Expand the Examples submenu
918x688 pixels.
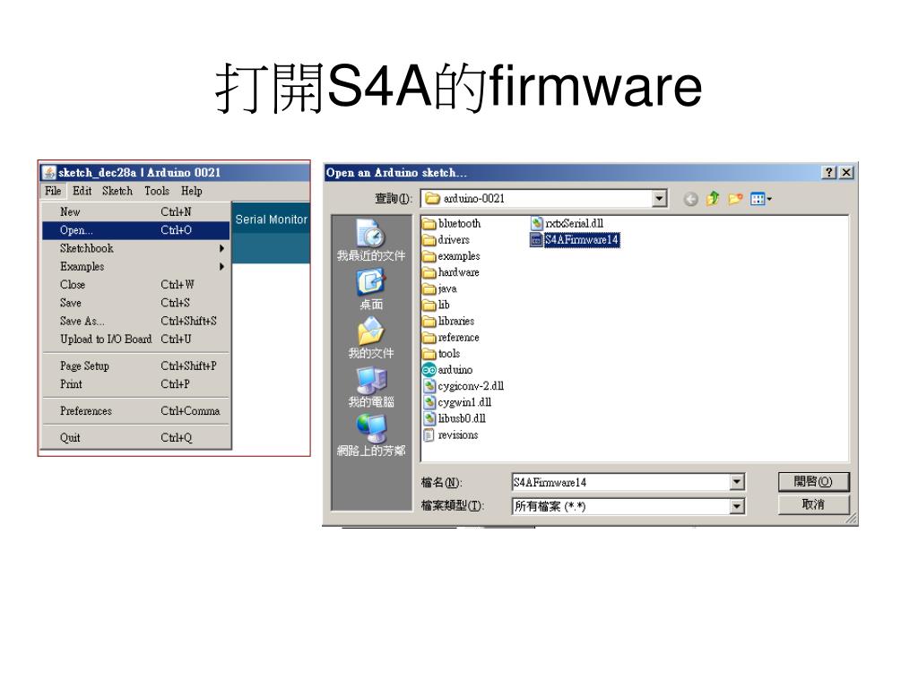136,266
